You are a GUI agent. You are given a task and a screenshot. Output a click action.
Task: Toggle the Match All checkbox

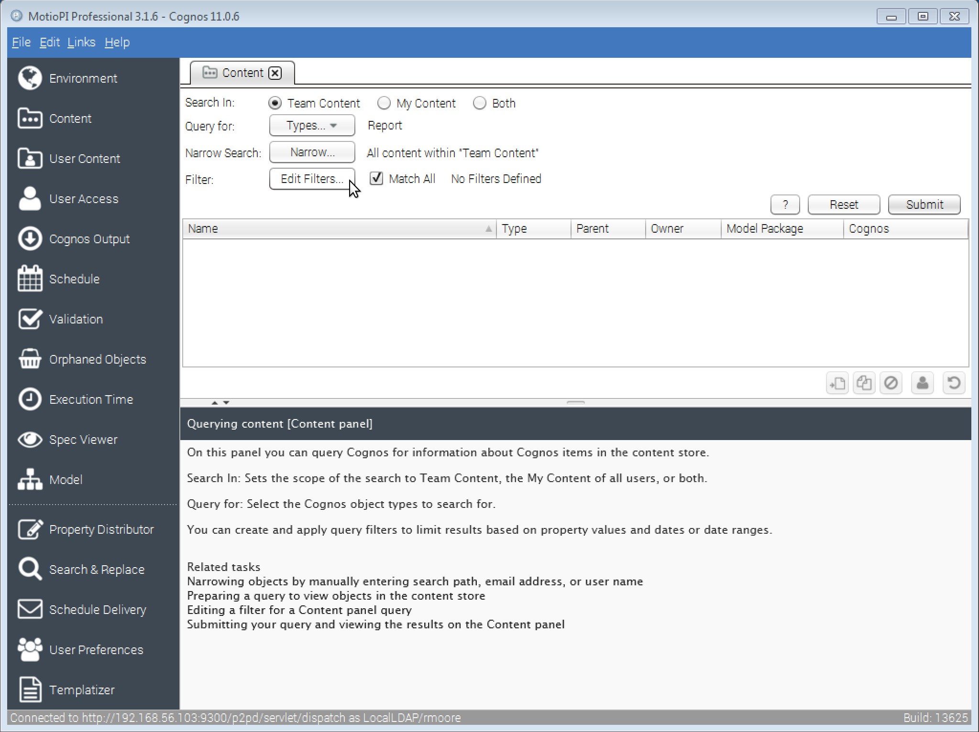[x=376, y=179]
